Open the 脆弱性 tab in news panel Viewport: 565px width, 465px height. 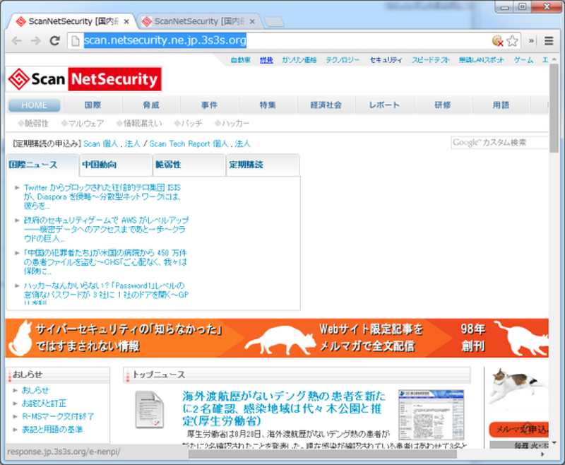[188, 165]
